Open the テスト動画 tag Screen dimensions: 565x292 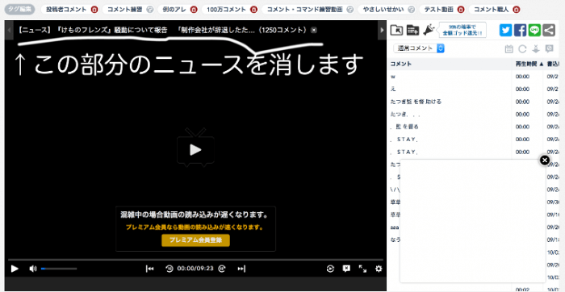(x=438, y=10)
